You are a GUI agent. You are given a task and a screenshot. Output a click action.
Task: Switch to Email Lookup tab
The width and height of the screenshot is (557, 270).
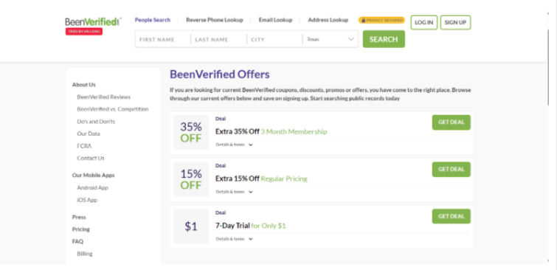click(275, 20)
